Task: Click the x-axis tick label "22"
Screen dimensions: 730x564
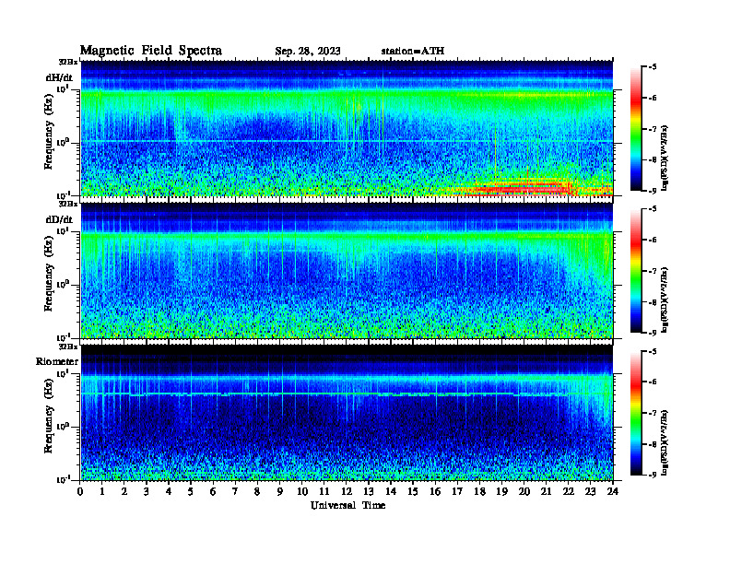Action: (x=569, y=491)
